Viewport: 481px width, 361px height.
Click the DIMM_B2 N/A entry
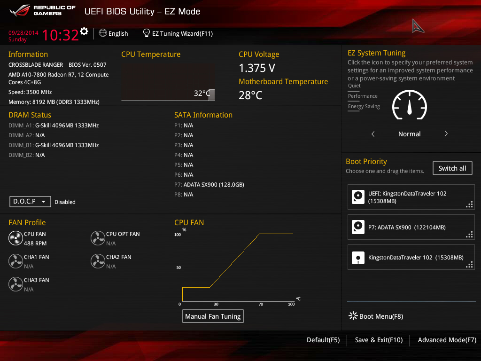[x=26, y=155]
